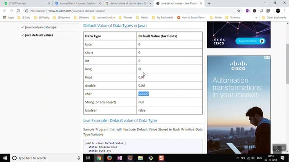Click the Cisco Automation transformations ad
The width and height of the screenshot is (289, 162).
[239, 105]
